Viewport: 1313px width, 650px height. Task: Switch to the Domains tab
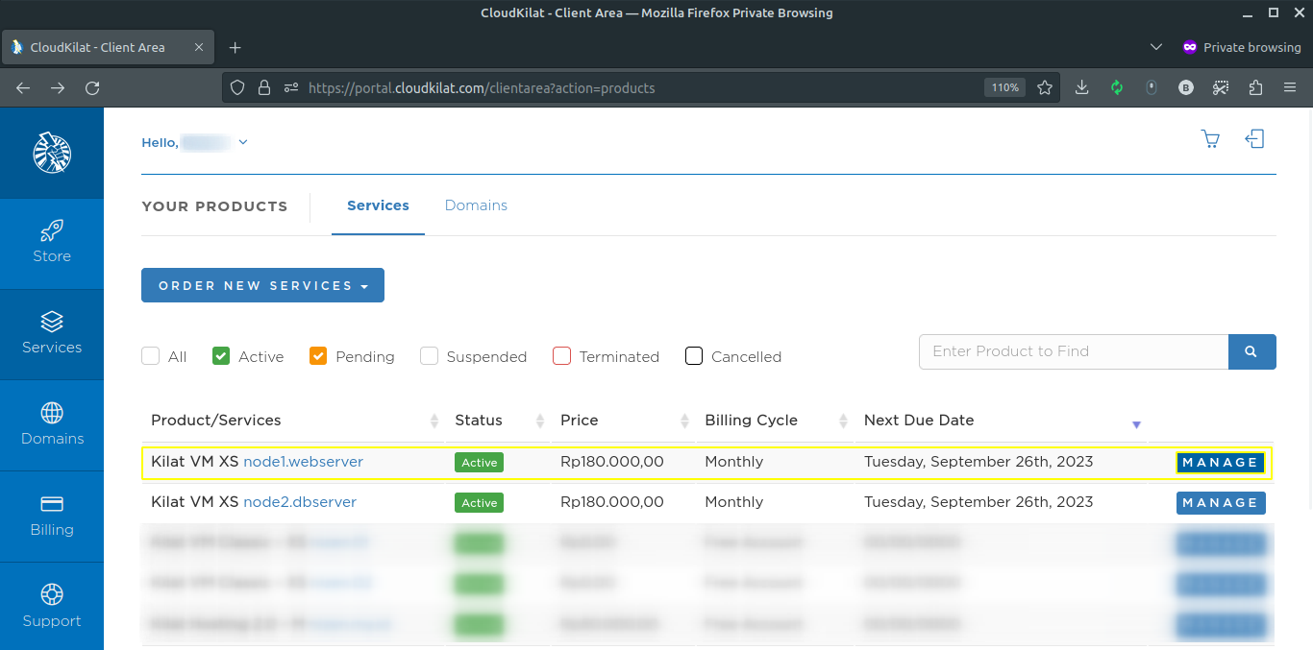point(476,205)
